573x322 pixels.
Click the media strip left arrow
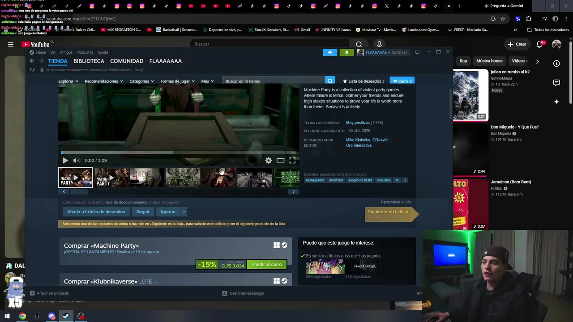(64, 191)
